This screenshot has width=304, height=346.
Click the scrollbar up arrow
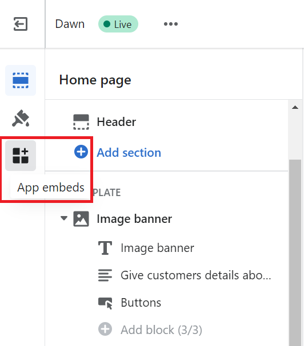pyautogui.click(x=295, y=108)
